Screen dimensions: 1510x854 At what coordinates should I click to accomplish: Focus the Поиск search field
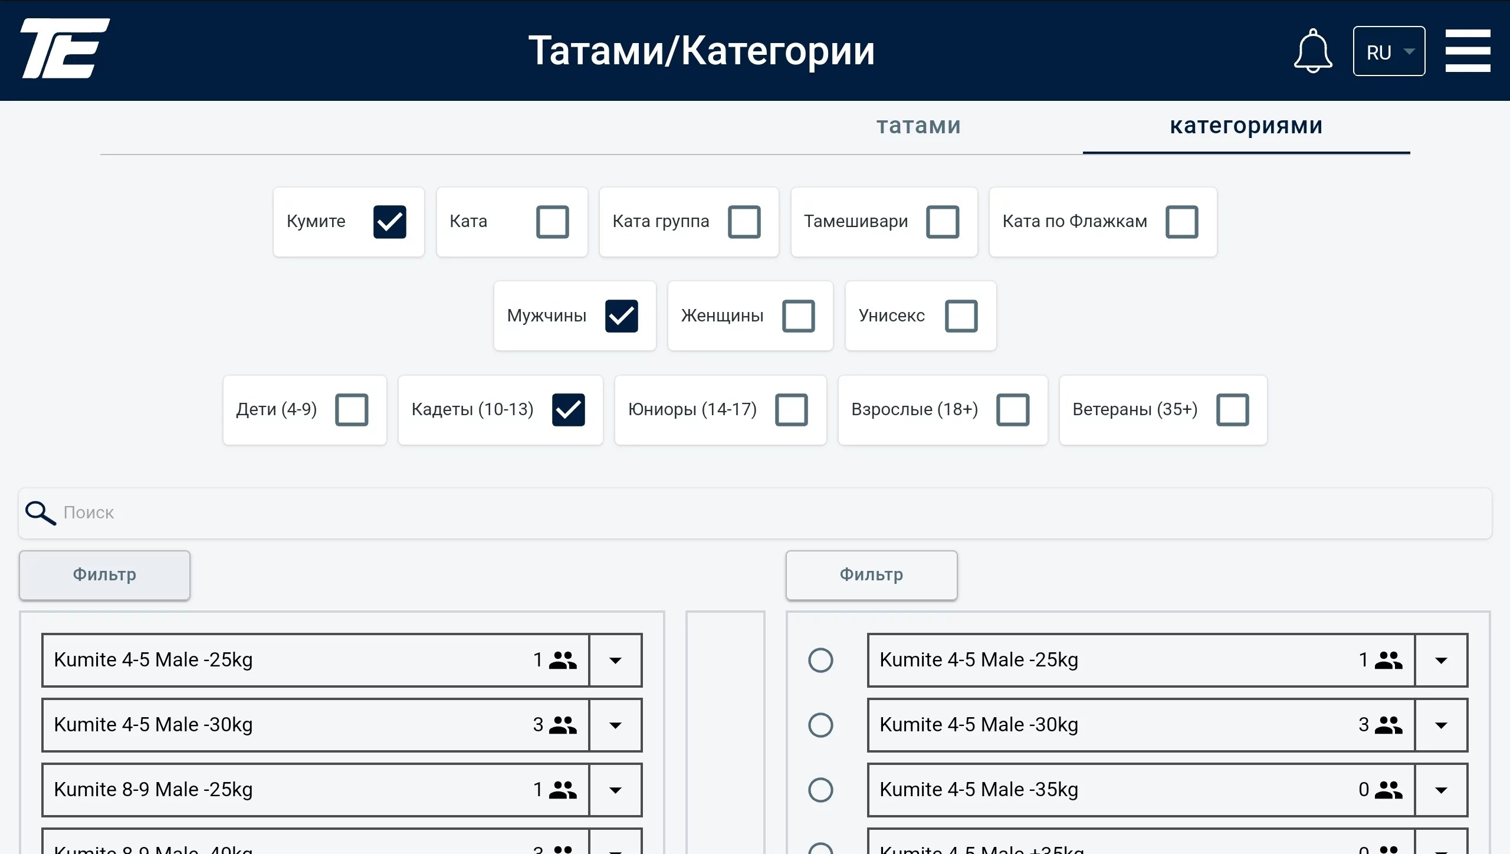point(755,513)
